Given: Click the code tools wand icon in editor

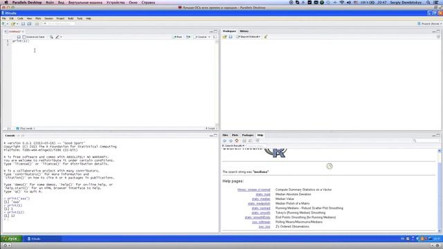Looking at the screenshot, I should click(57, 37).
